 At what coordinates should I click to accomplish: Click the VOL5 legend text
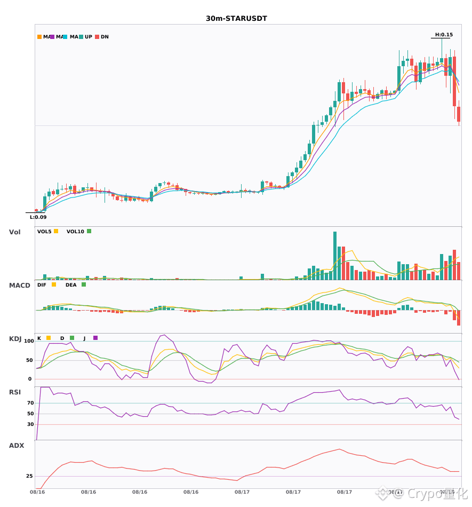(44, 232)
